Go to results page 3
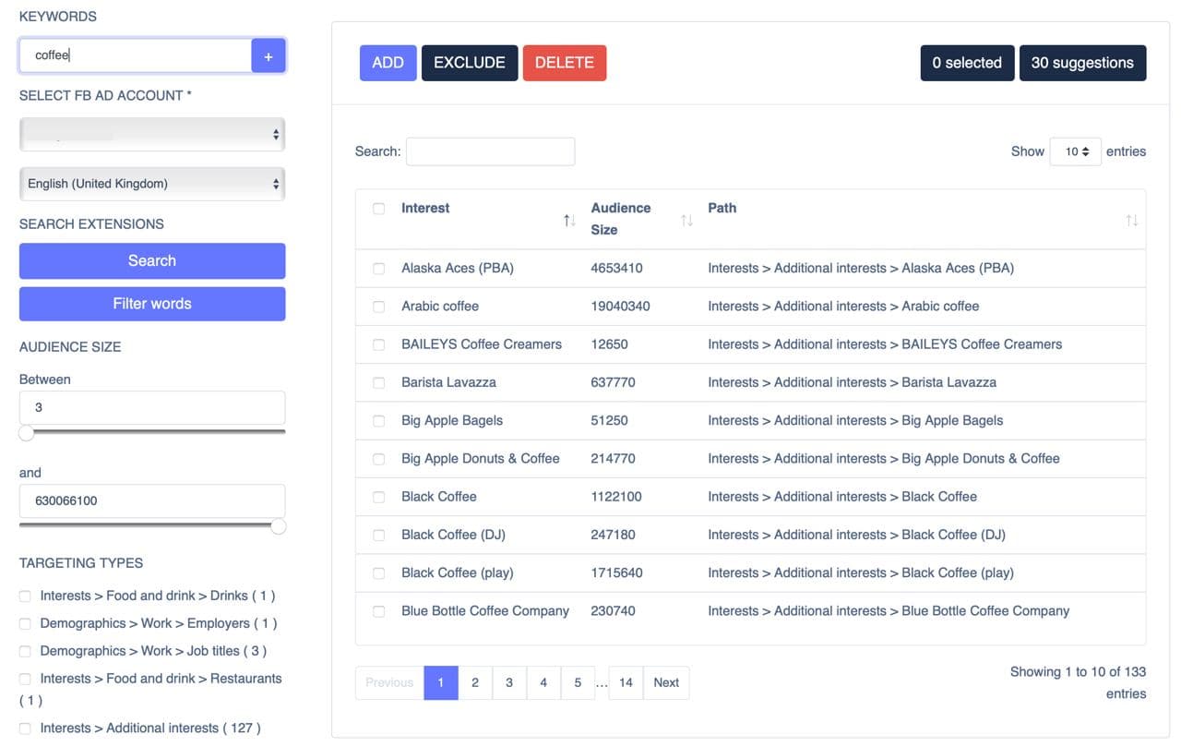1181x747 pixels. coord(509,682)
